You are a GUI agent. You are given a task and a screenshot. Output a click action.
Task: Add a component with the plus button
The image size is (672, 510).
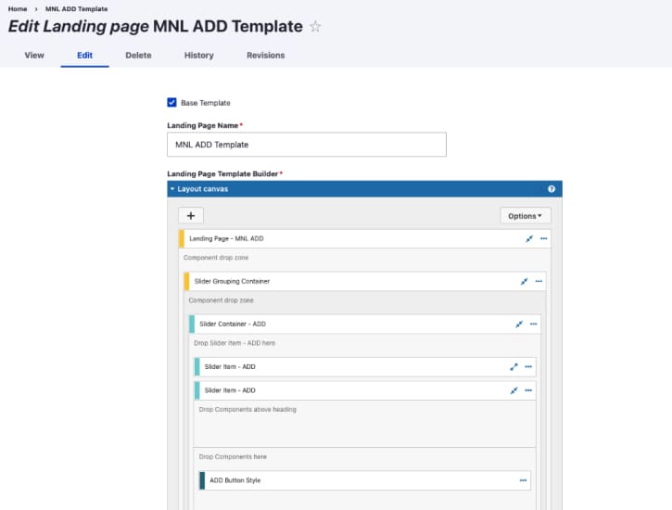tap(191, 215)
